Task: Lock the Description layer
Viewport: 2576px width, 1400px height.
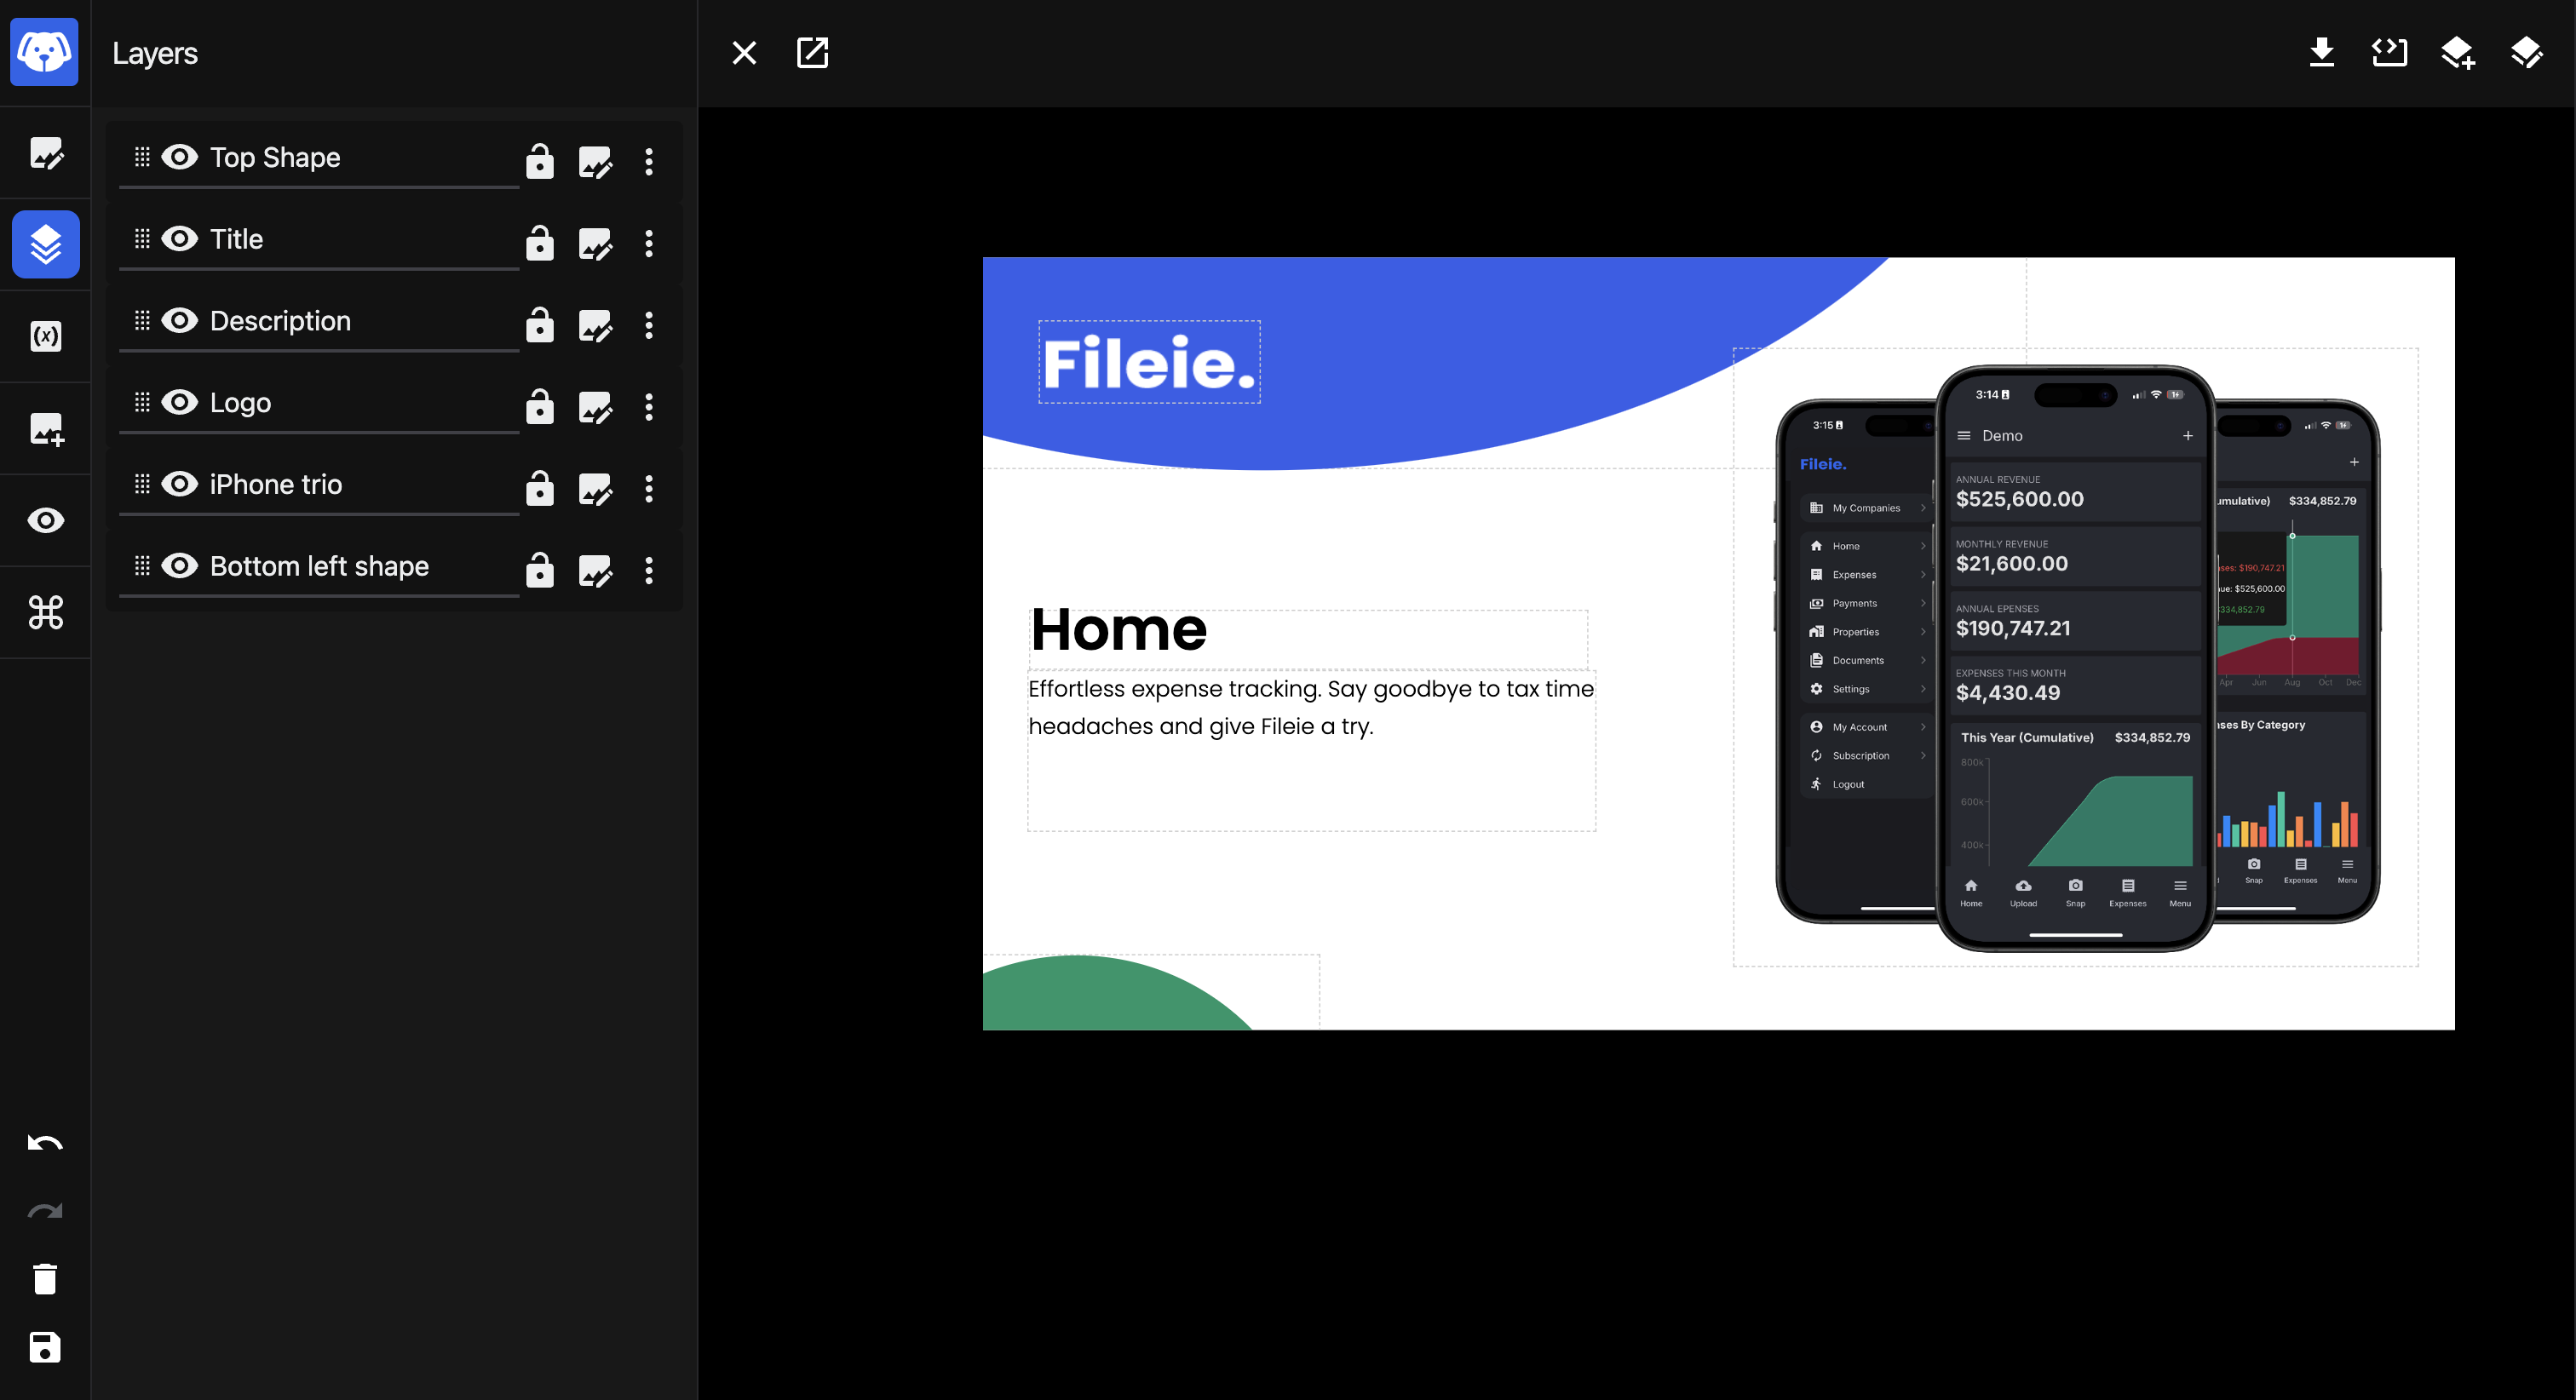Action: click(x=540, y=324)
